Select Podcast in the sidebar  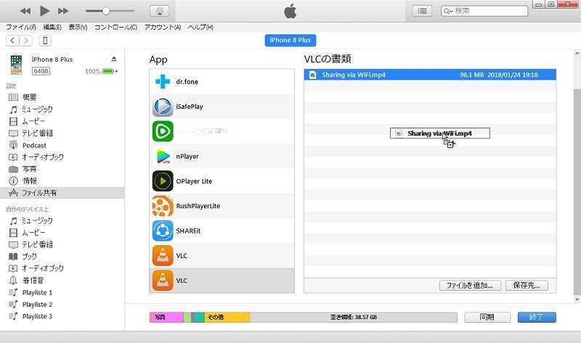(62, 145)
